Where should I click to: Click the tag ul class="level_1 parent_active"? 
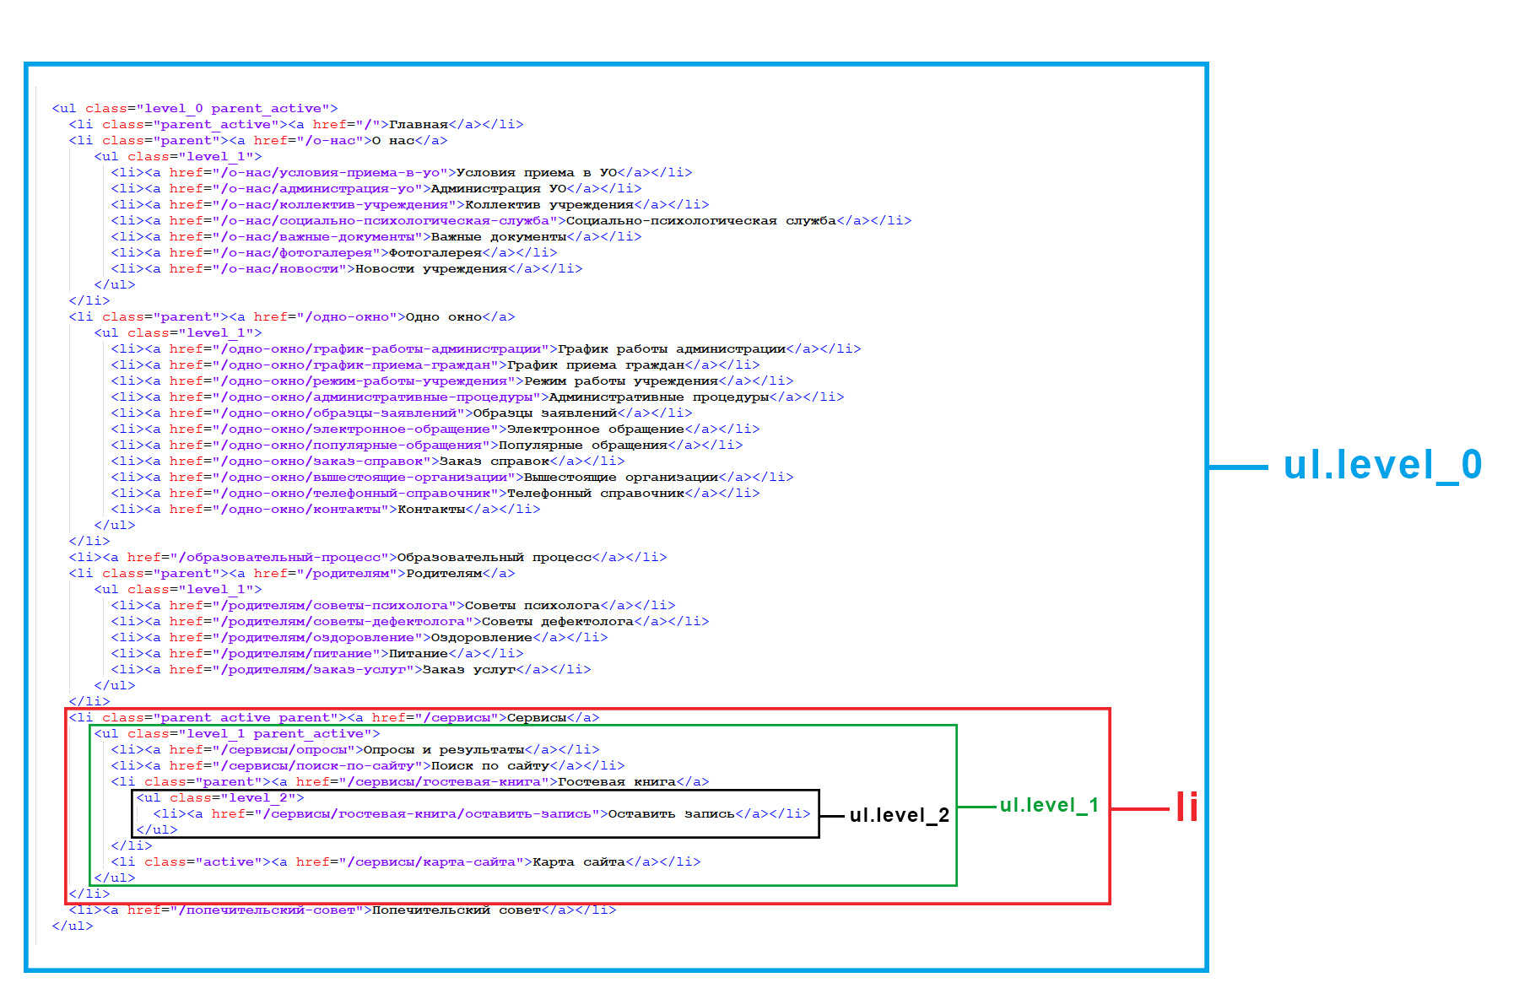pos(237,734)
